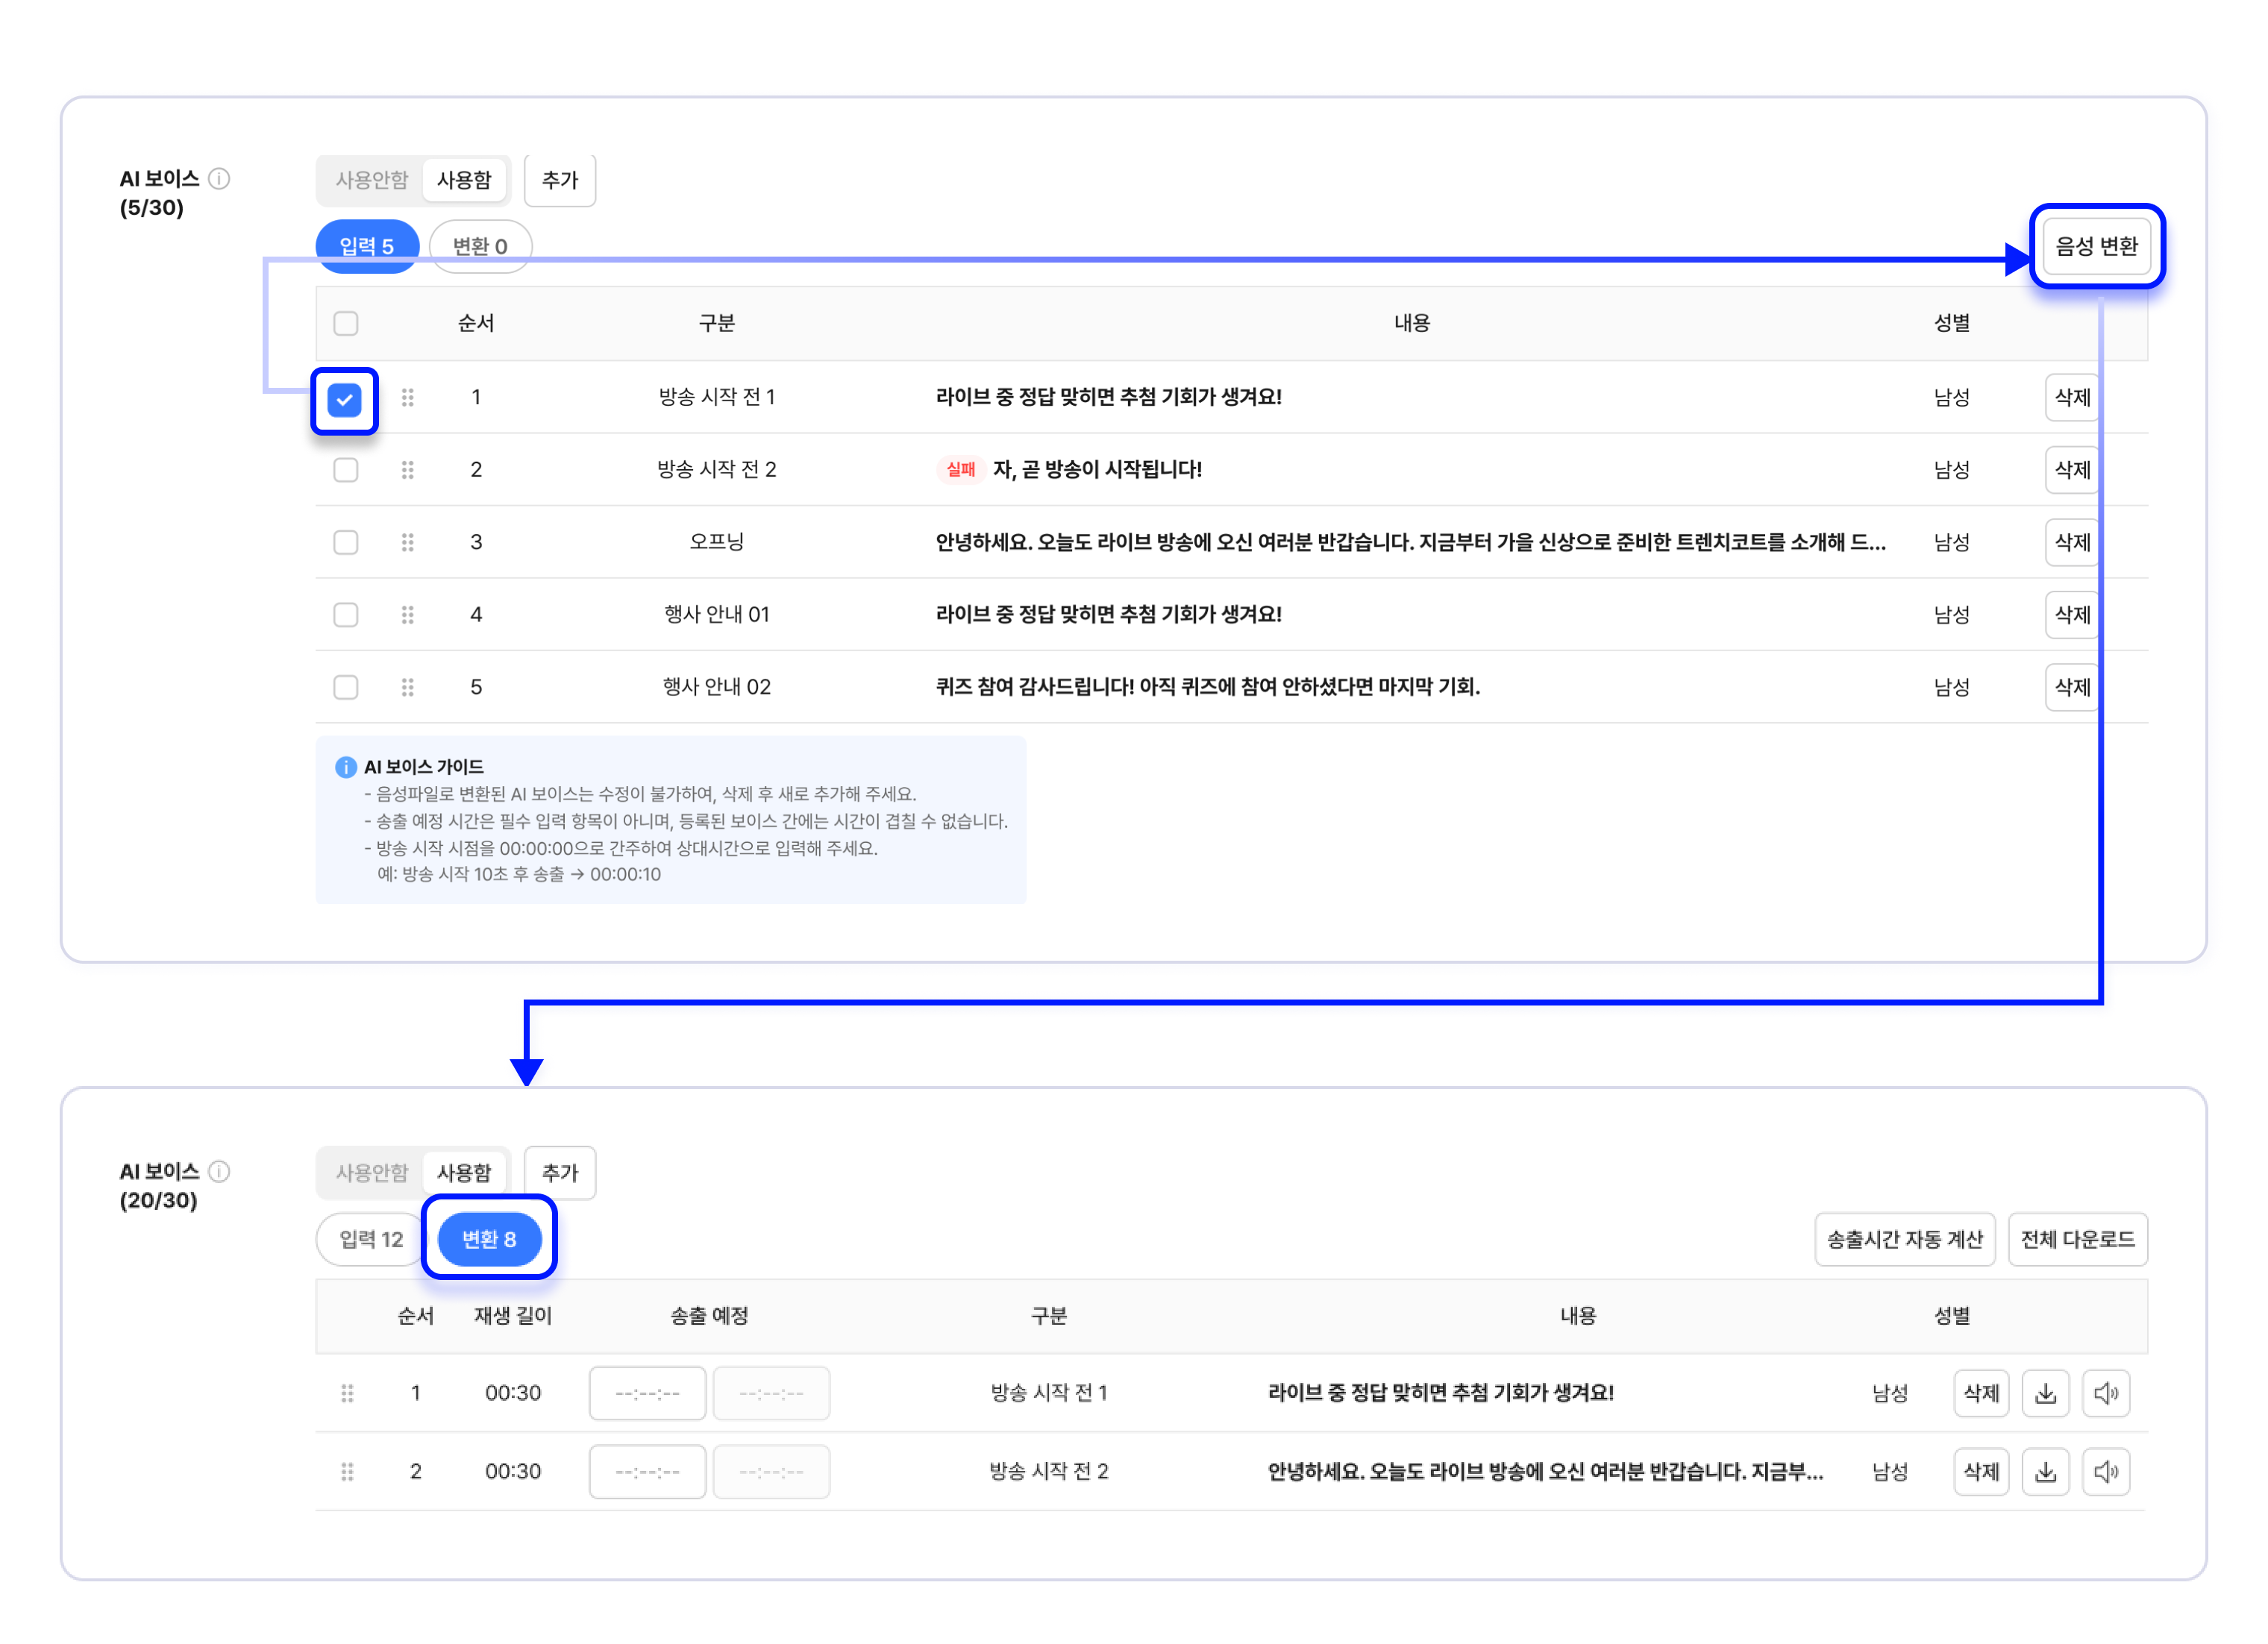This screenshot has width=2268, height=1644.
Task: Click info icon next to AI 보이스 (20/30)
Action: [x=219, y=1171]
